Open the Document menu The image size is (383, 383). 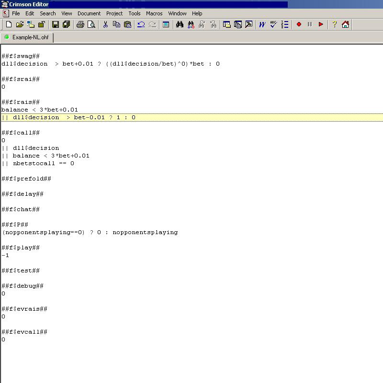pos(89,13)
